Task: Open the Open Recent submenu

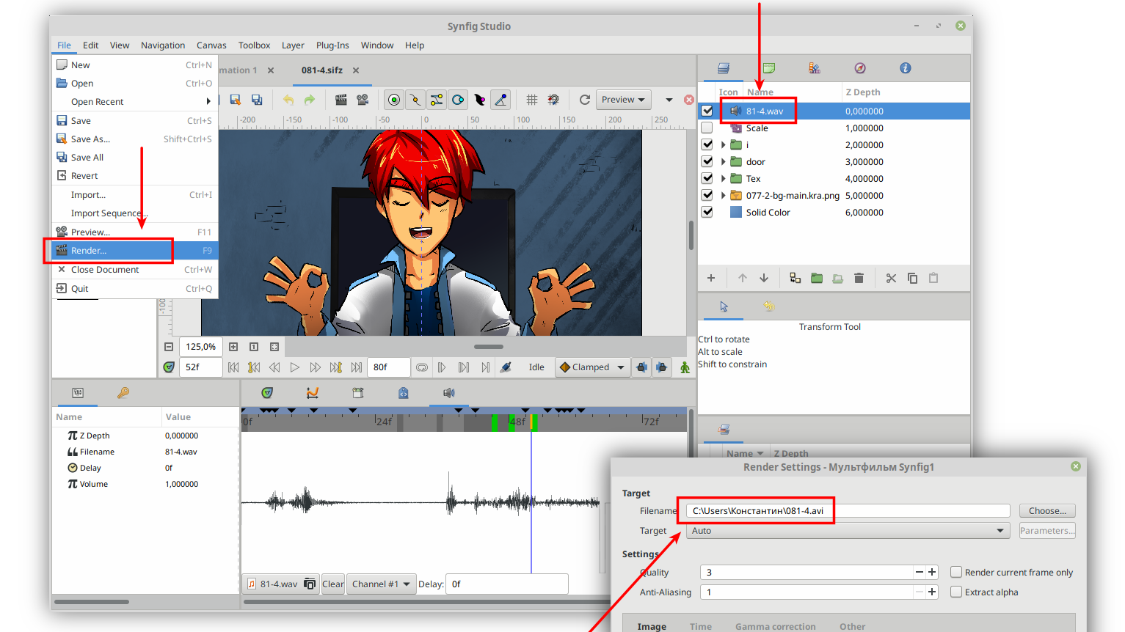Action: click(135, 102)
